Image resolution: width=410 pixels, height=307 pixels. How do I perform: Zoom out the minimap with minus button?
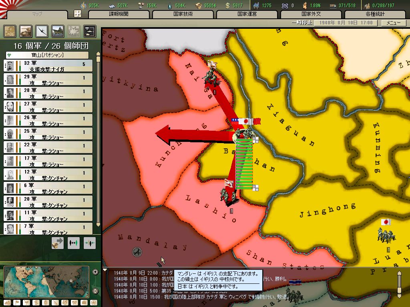(95, 291)
